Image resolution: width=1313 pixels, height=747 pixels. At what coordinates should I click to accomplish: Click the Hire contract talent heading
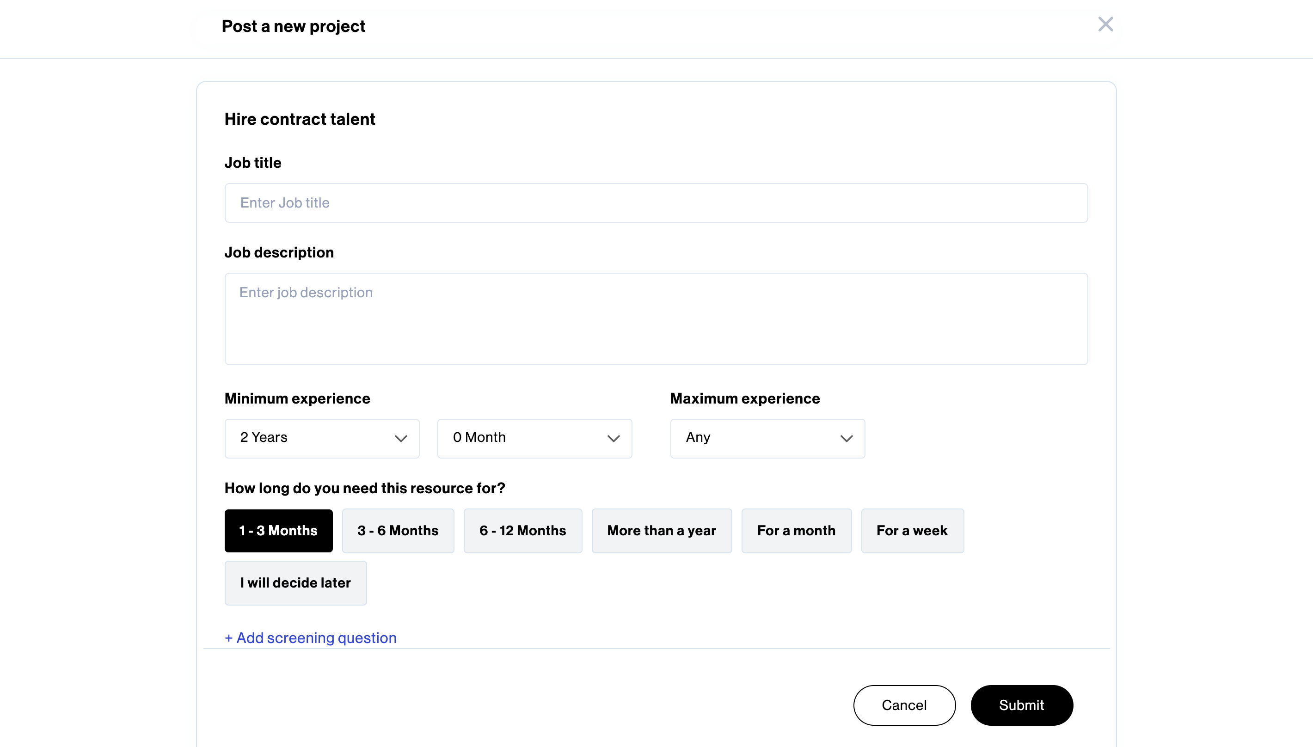[300, 119]
